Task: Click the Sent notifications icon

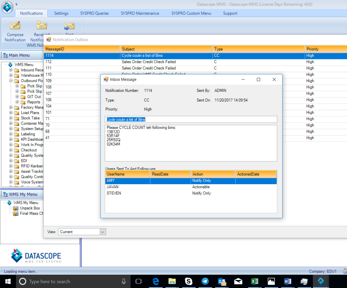Action: tap(69, 26)
